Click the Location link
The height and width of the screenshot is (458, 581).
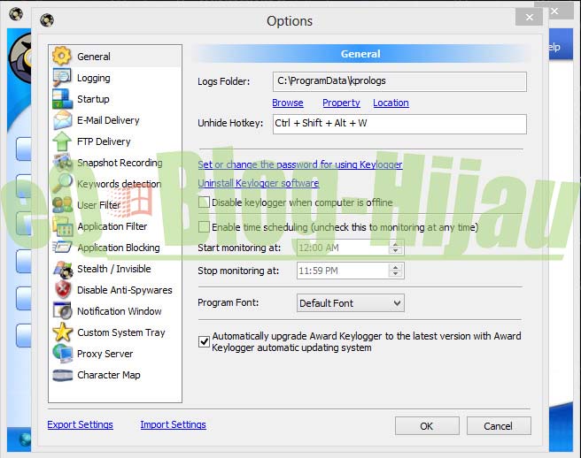point(391,103)
